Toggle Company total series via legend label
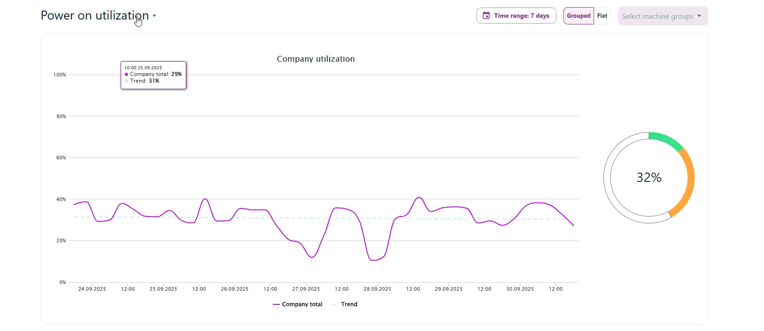The height and width of the screenshot is (331, 764). pos(302,304)
